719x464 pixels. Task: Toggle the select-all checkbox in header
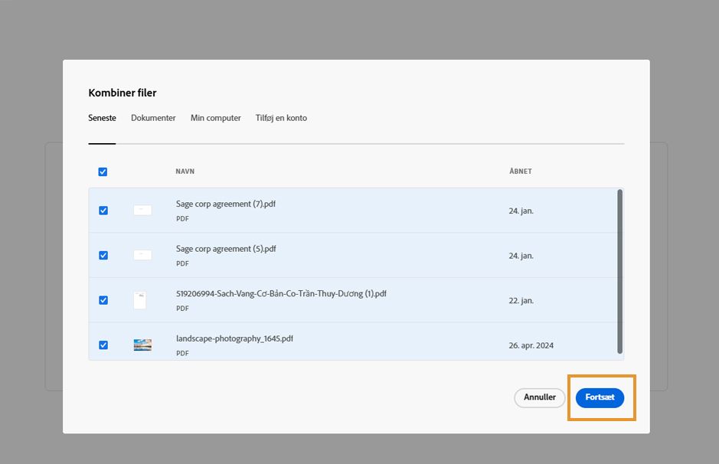(x=103, y=172)
